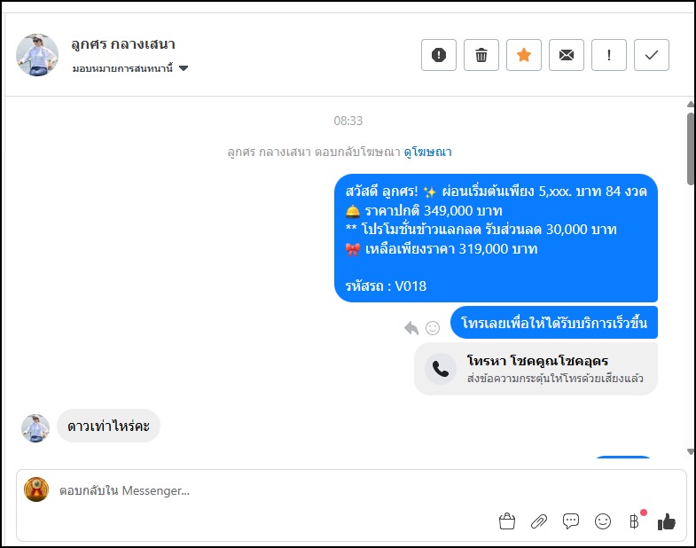Viewport: 696px width, 548px height.
Task: Open baht payment request icon
Action: pos(635,521)
